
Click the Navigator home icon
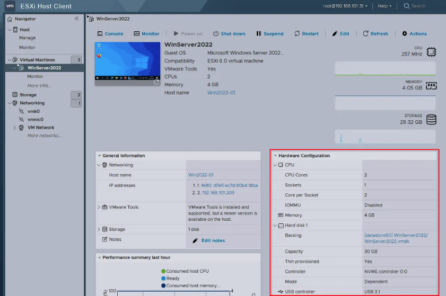[x=10, y=19]
